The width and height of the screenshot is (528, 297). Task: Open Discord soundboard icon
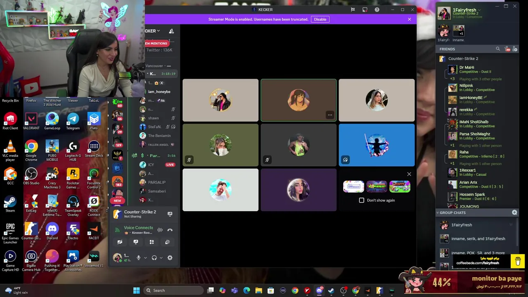[x=167, y=242]
